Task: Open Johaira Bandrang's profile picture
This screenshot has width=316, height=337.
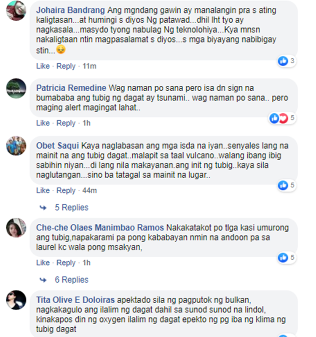Action: (16, 11)
